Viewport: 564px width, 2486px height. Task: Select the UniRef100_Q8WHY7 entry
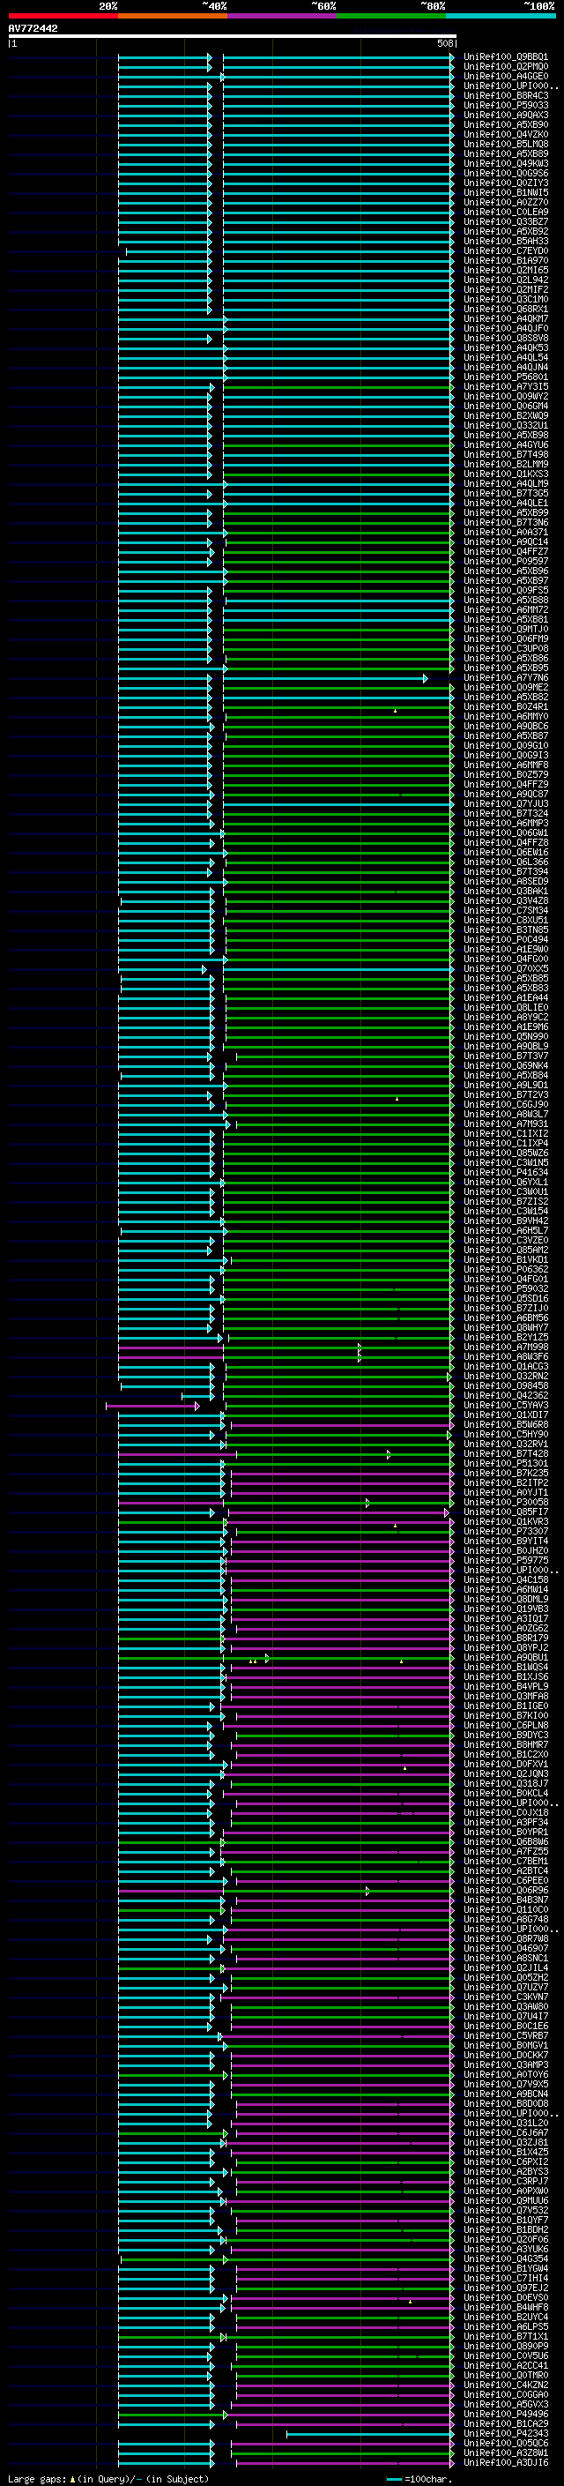point(506,1327)
